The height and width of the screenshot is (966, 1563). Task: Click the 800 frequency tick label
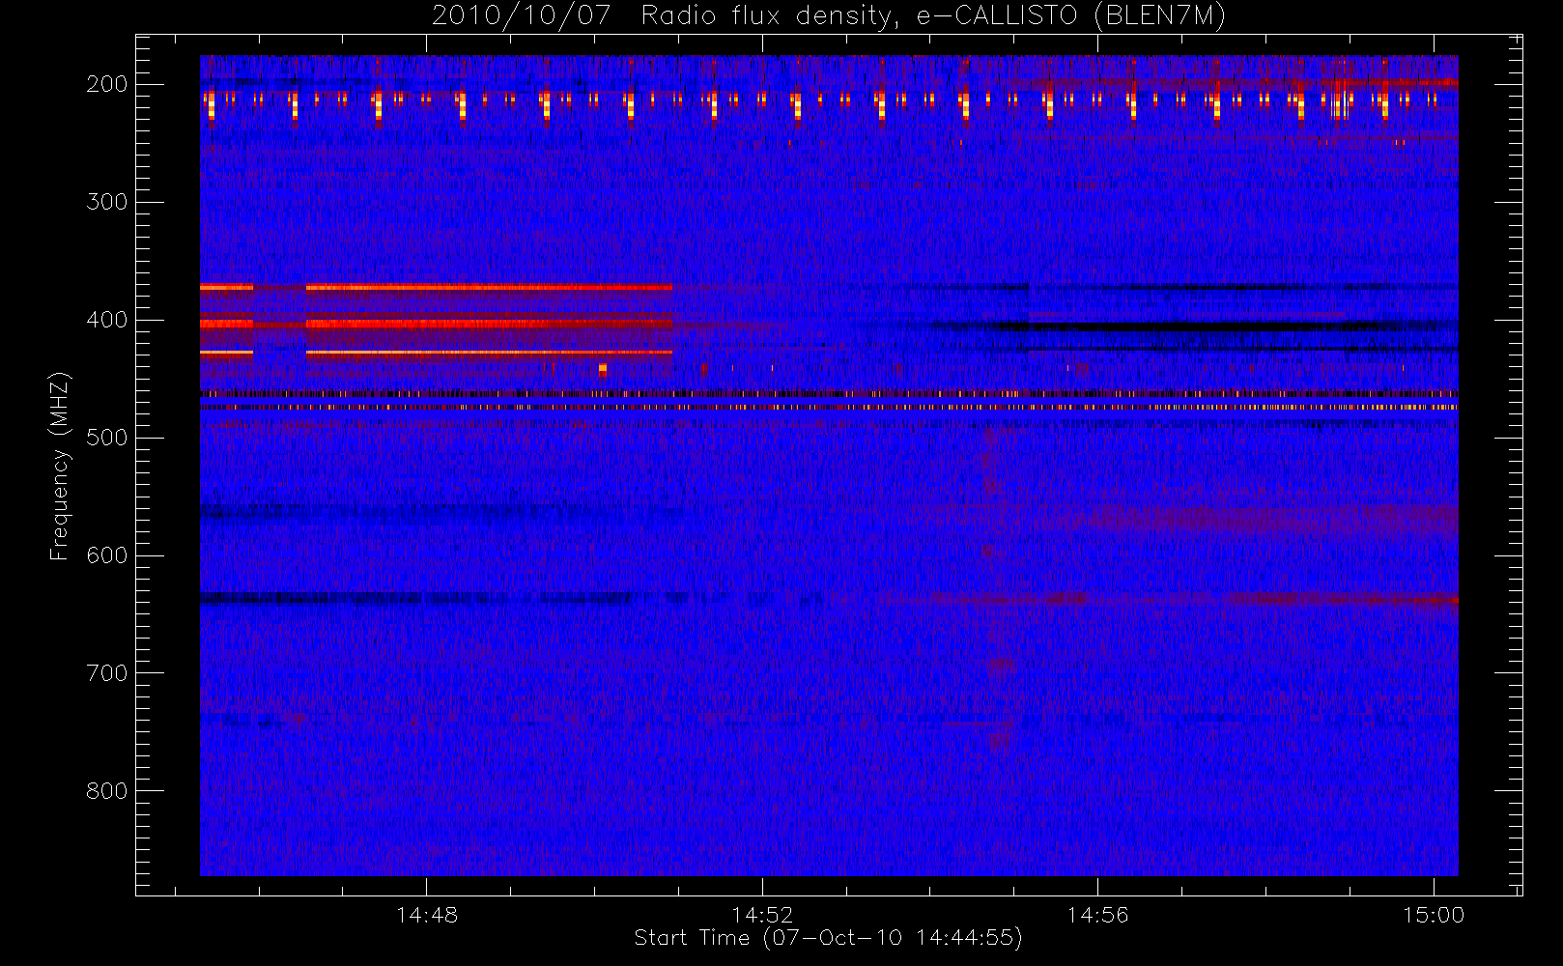point(107,791)
